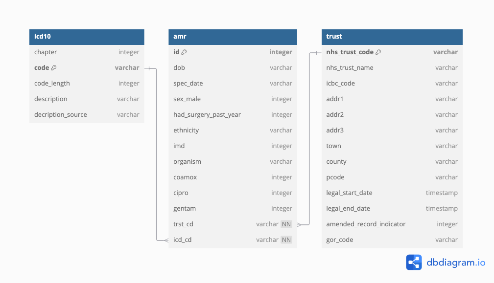The image size is (494, 283).
Task: Click the NN badge on icd_cd row
Action: [286, 240]
